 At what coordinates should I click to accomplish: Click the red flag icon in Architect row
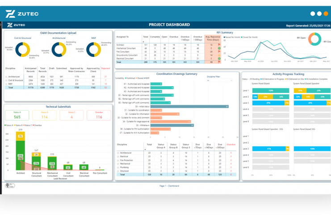click(x=219, y=45)
